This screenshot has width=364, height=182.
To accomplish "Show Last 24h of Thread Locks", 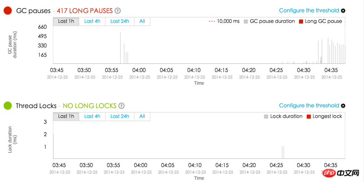I will 120,116.
